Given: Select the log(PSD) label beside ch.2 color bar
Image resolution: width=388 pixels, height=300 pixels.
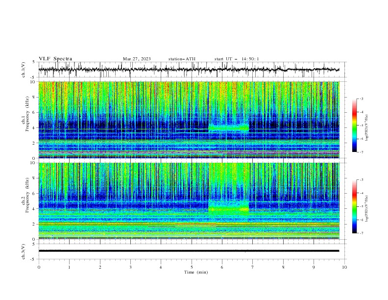Looking at the screenshot, I should pyautogui.click(x=366, y=209).
